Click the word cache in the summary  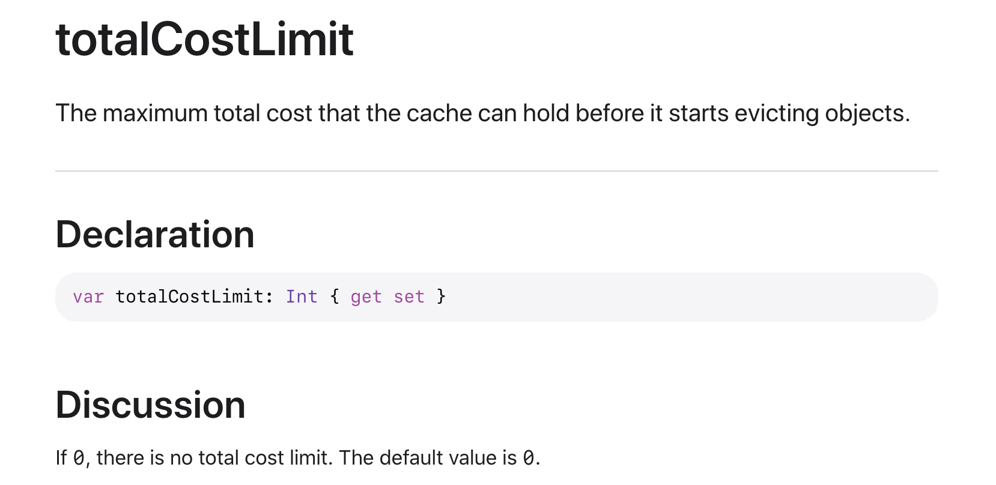tap(439, 113)
